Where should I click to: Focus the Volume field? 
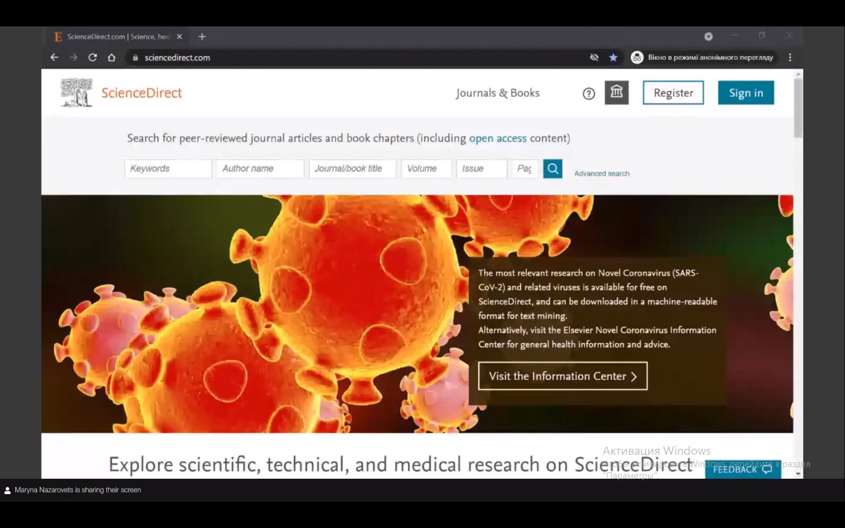426,168
